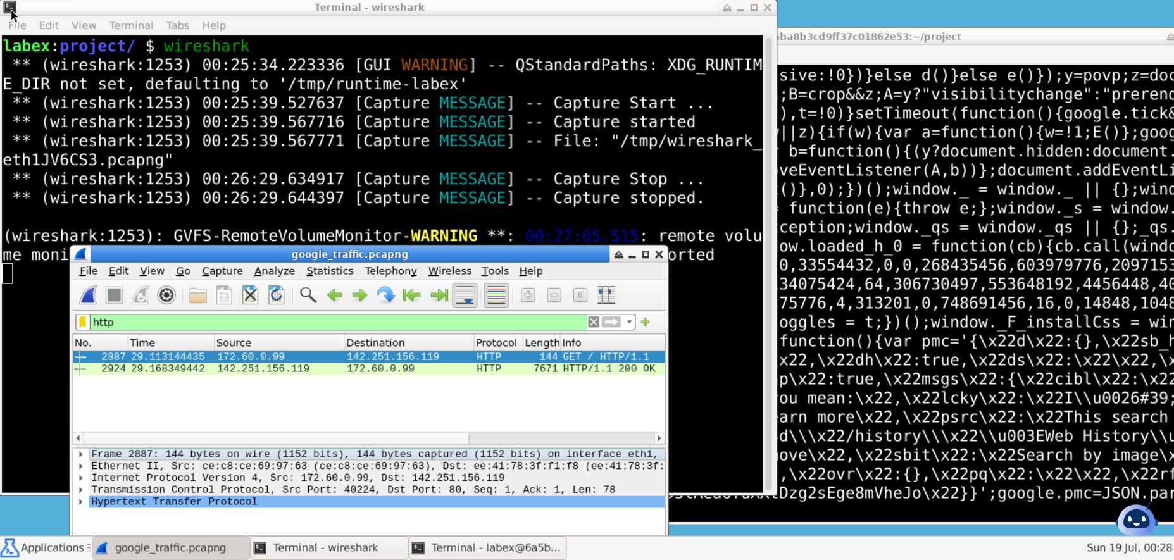The image size is (1174, 560).
Task: Toggle packet list colorization
Action: (496, 295)
